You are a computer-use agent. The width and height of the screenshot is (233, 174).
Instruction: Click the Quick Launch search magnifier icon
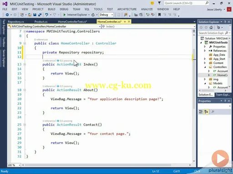[207, 3]
